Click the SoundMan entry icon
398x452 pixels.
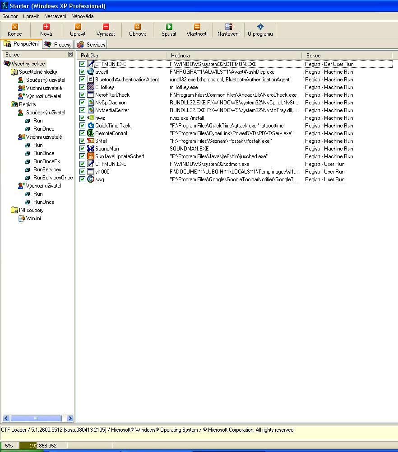tap(91, 148)
